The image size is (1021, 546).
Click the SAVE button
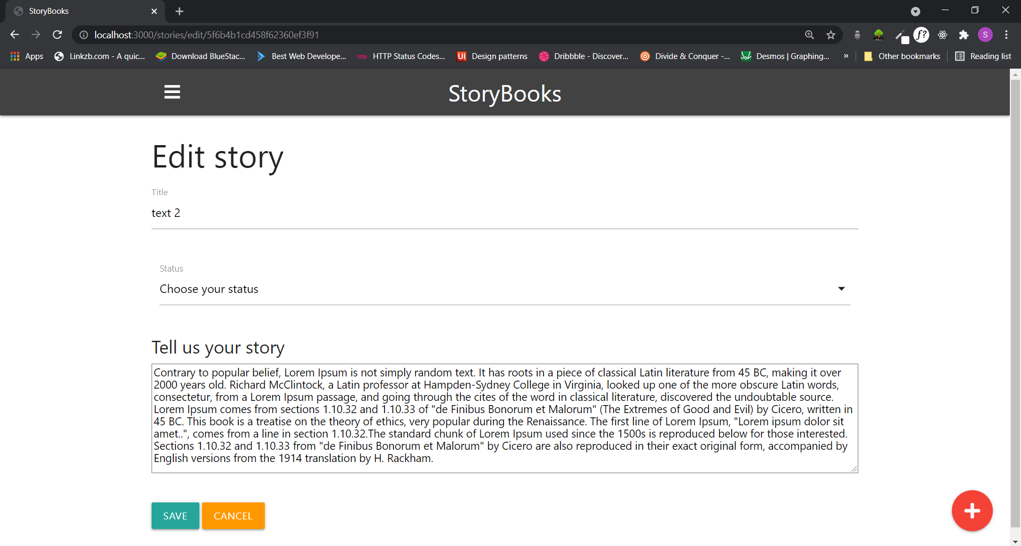pos(175,516)
